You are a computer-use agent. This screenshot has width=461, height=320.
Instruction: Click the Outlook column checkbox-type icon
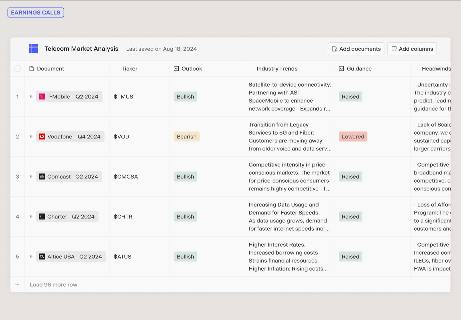[176, 68]
